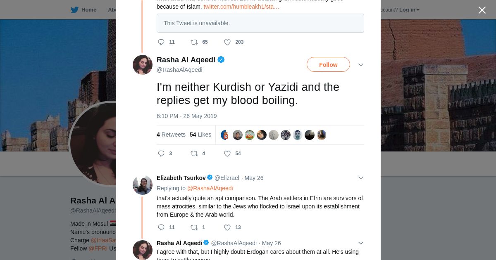Expand more options chevron beside Follow button
The height and width of the screenshot is (260, 496).
[360, 65]
